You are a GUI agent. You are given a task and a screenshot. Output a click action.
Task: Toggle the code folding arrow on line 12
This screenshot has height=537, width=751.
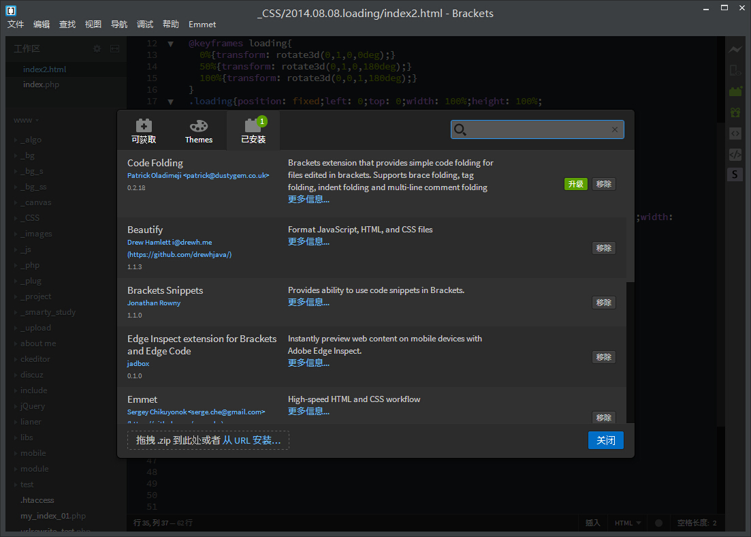171,44
